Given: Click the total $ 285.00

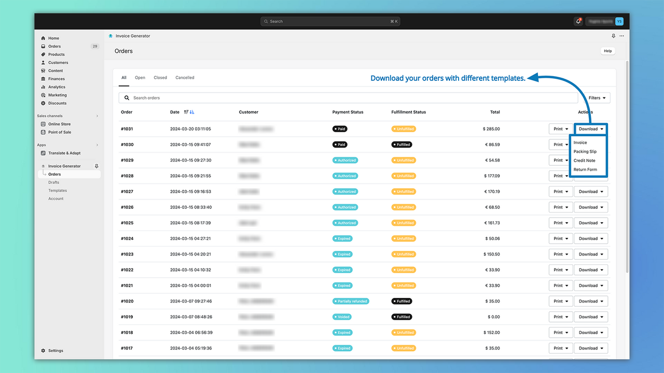Looking at the screenshot, I should tap(491, 129).
